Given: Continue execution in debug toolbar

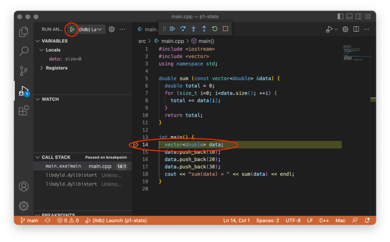Looking at the screenshot, I should coord(173,29).
